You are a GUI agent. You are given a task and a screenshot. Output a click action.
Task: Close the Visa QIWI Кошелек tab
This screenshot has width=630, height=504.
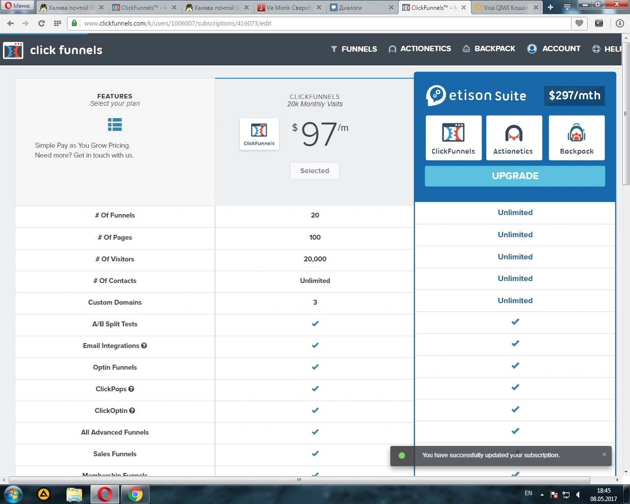[536, 7]
